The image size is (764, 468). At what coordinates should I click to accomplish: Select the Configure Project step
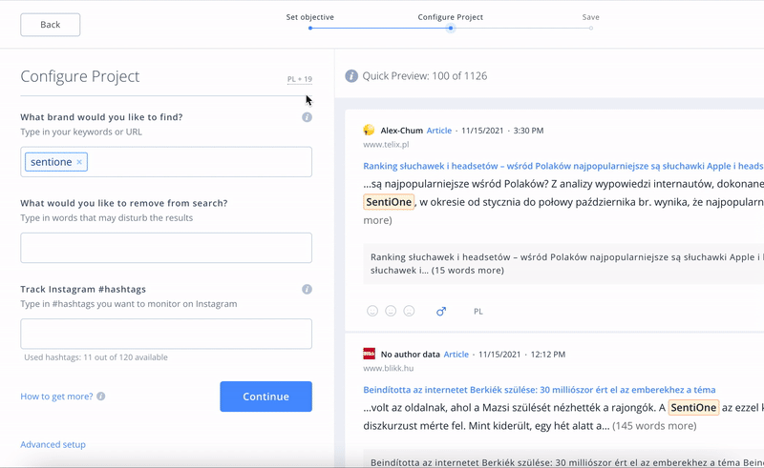pos(450,17)
